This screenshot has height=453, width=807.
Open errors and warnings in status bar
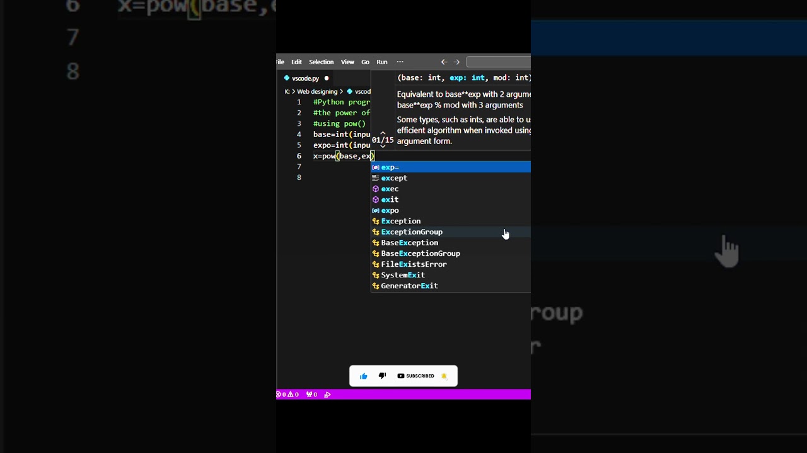(287, 394)
